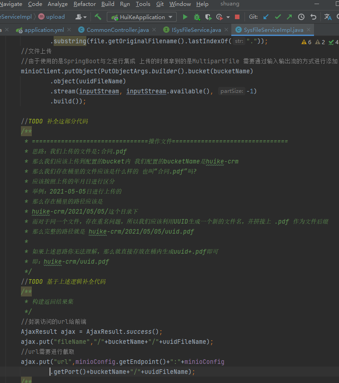
Task: Open the Build menu
Action: point(108,4)
